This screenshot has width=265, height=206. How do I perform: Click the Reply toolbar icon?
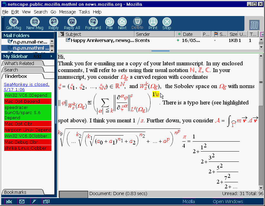pyautogui.click(x=54, y=22)
